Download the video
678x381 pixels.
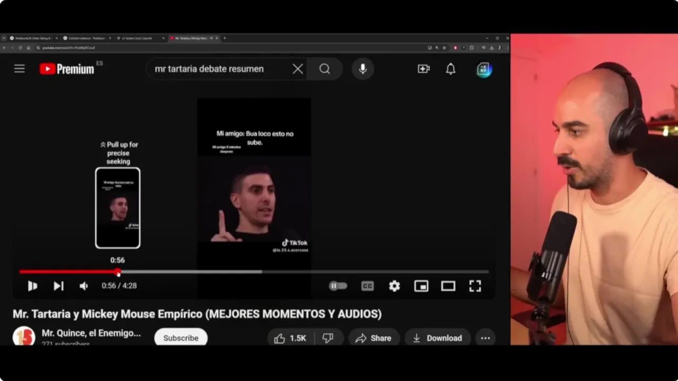click(x=438, y=338)
